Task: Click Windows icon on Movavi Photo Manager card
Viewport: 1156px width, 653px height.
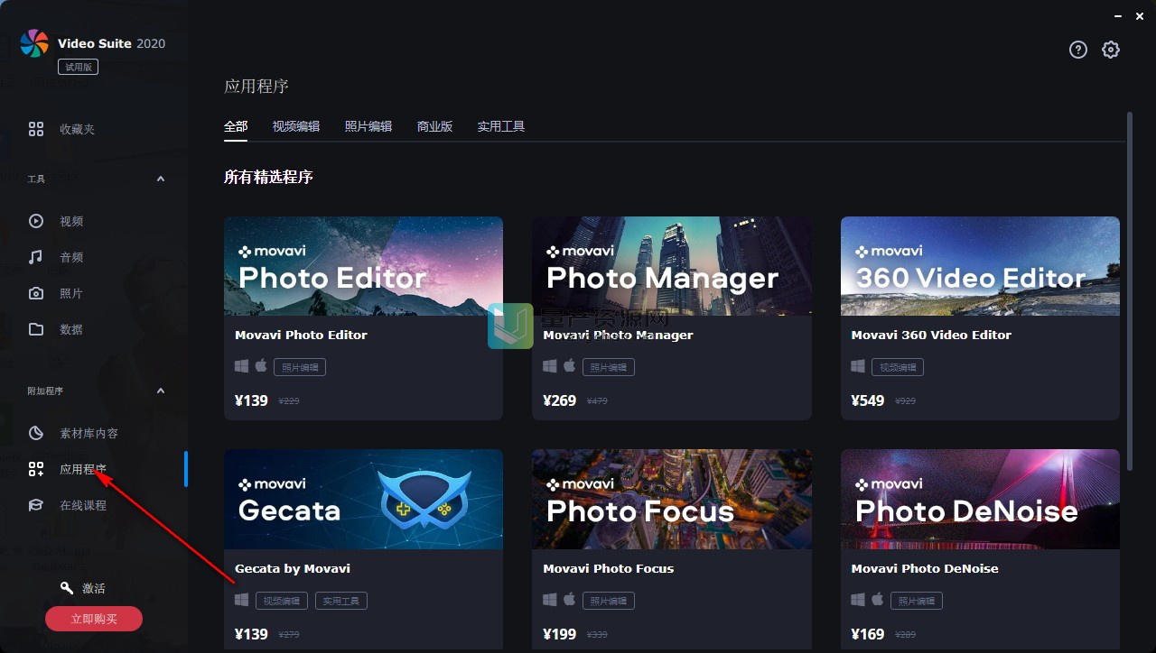Action: (550, 366)
